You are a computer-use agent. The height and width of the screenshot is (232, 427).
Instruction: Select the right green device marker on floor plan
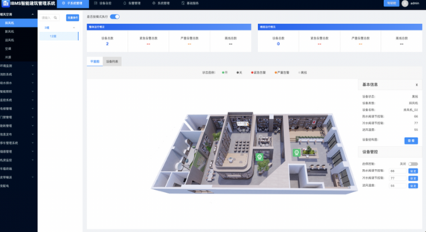click(296, 152)
